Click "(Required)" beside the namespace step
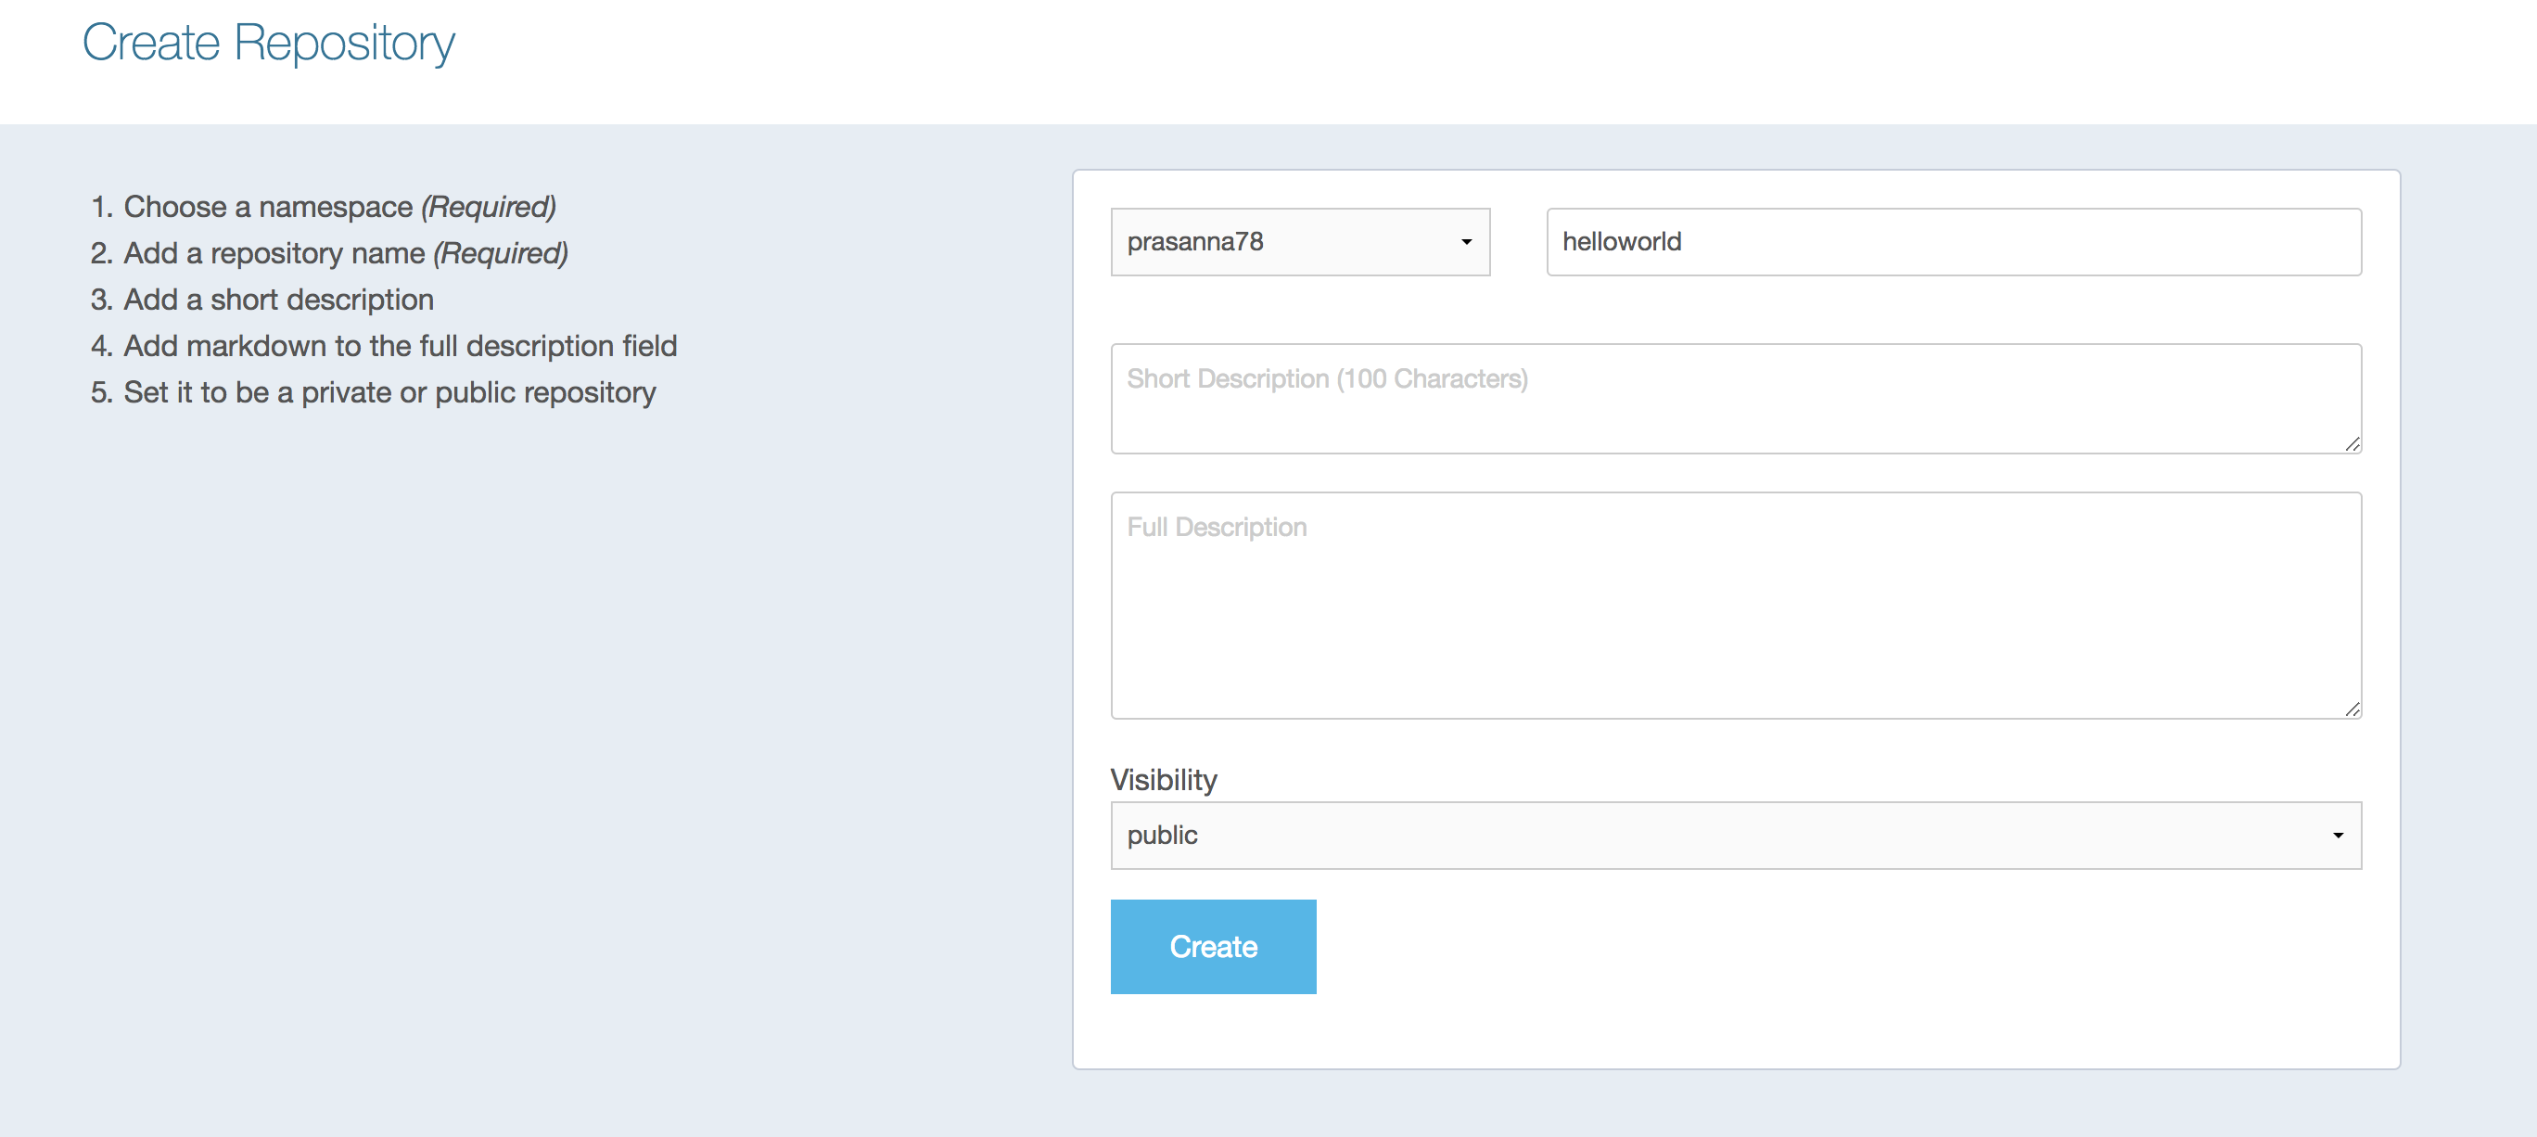This screenshot has width=2537, height=1137. pyautogui.click(x=489, y=207)
